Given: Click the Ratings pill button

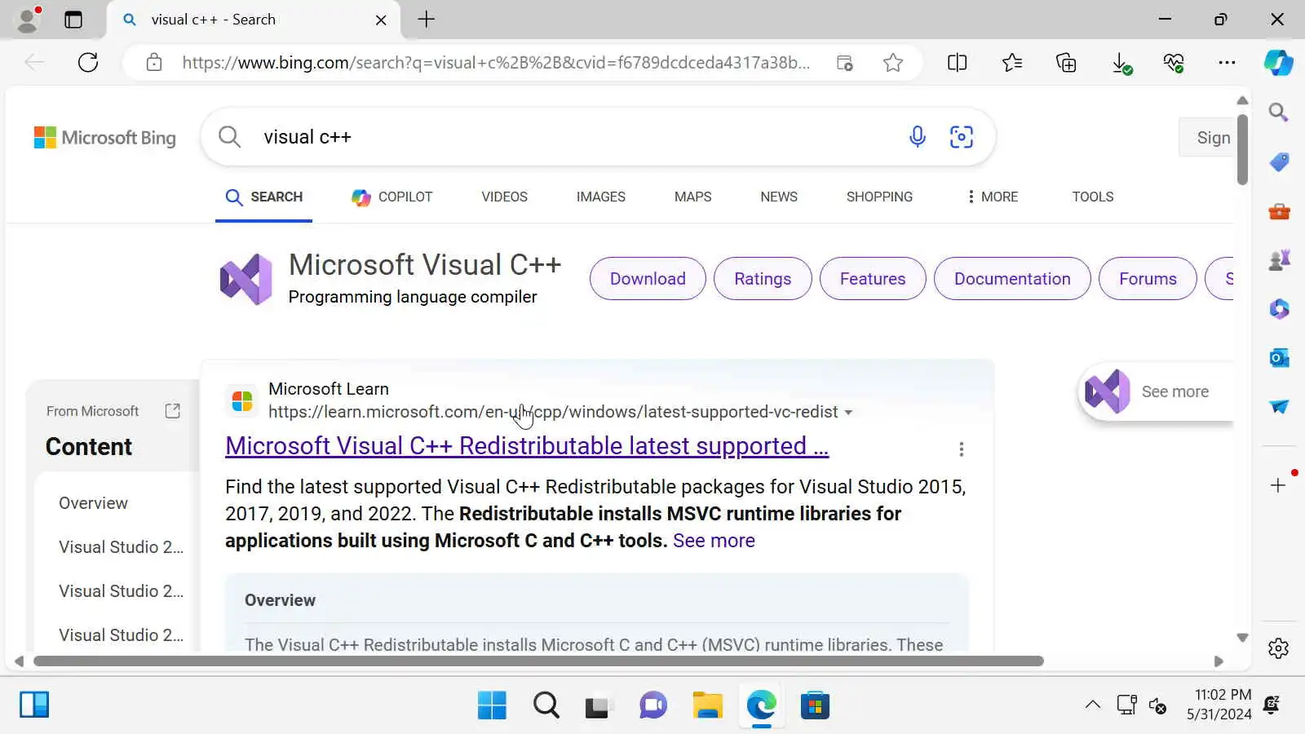Looking at the screenshot, I should pyautogui.click(x=763, y=279).
